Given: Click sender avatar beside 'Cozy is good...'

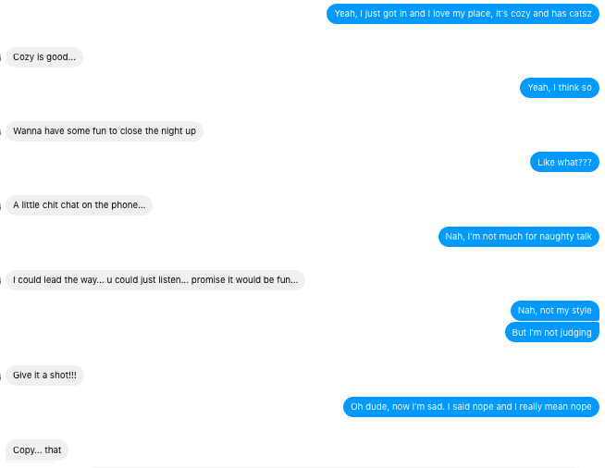Looking at the screenshot, I should (x=1, y=58).
